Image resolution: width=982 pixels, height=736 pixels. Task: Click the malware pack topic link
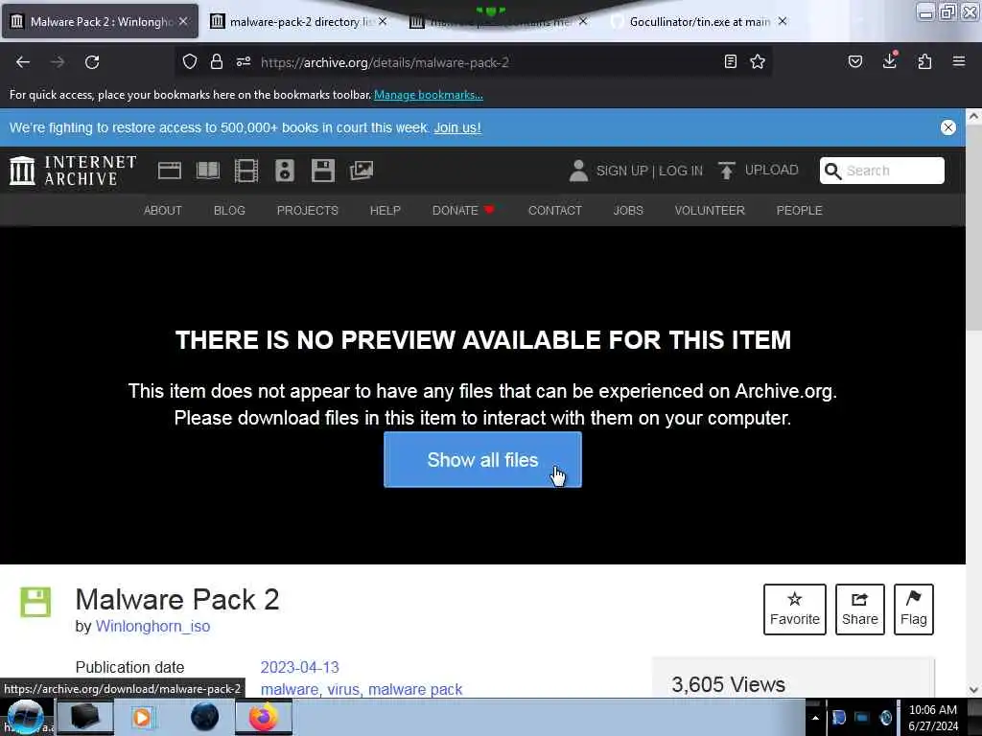(415, 689)
